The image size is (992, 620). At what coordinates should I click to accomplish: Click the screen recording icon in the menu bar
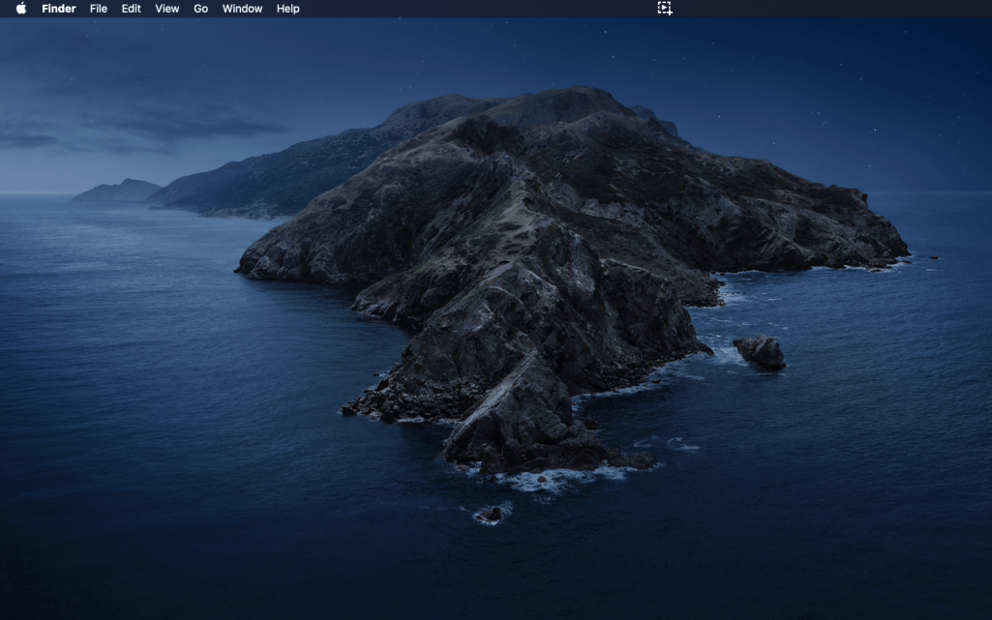664,9
